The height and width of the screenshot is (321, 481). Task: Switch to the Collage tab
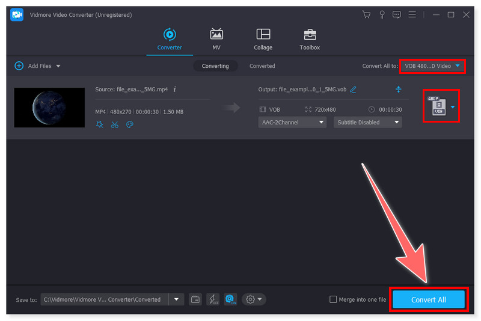(x=263, y=39)
